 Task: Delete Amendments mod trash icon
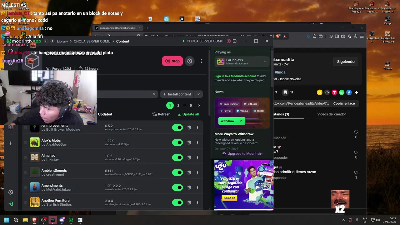coord(189,187)
